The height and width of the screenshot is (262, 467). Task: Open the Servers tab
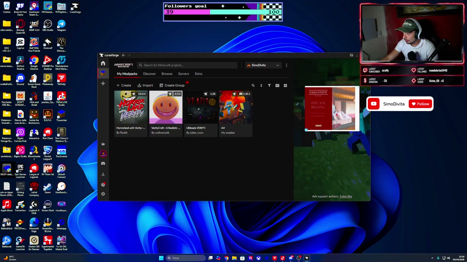(x=184, y=74)
